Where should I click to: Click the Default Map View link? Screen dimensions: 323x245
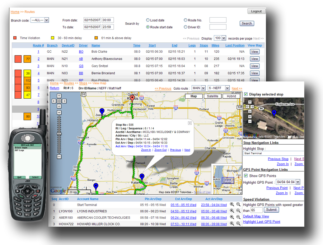pos(256,216)
